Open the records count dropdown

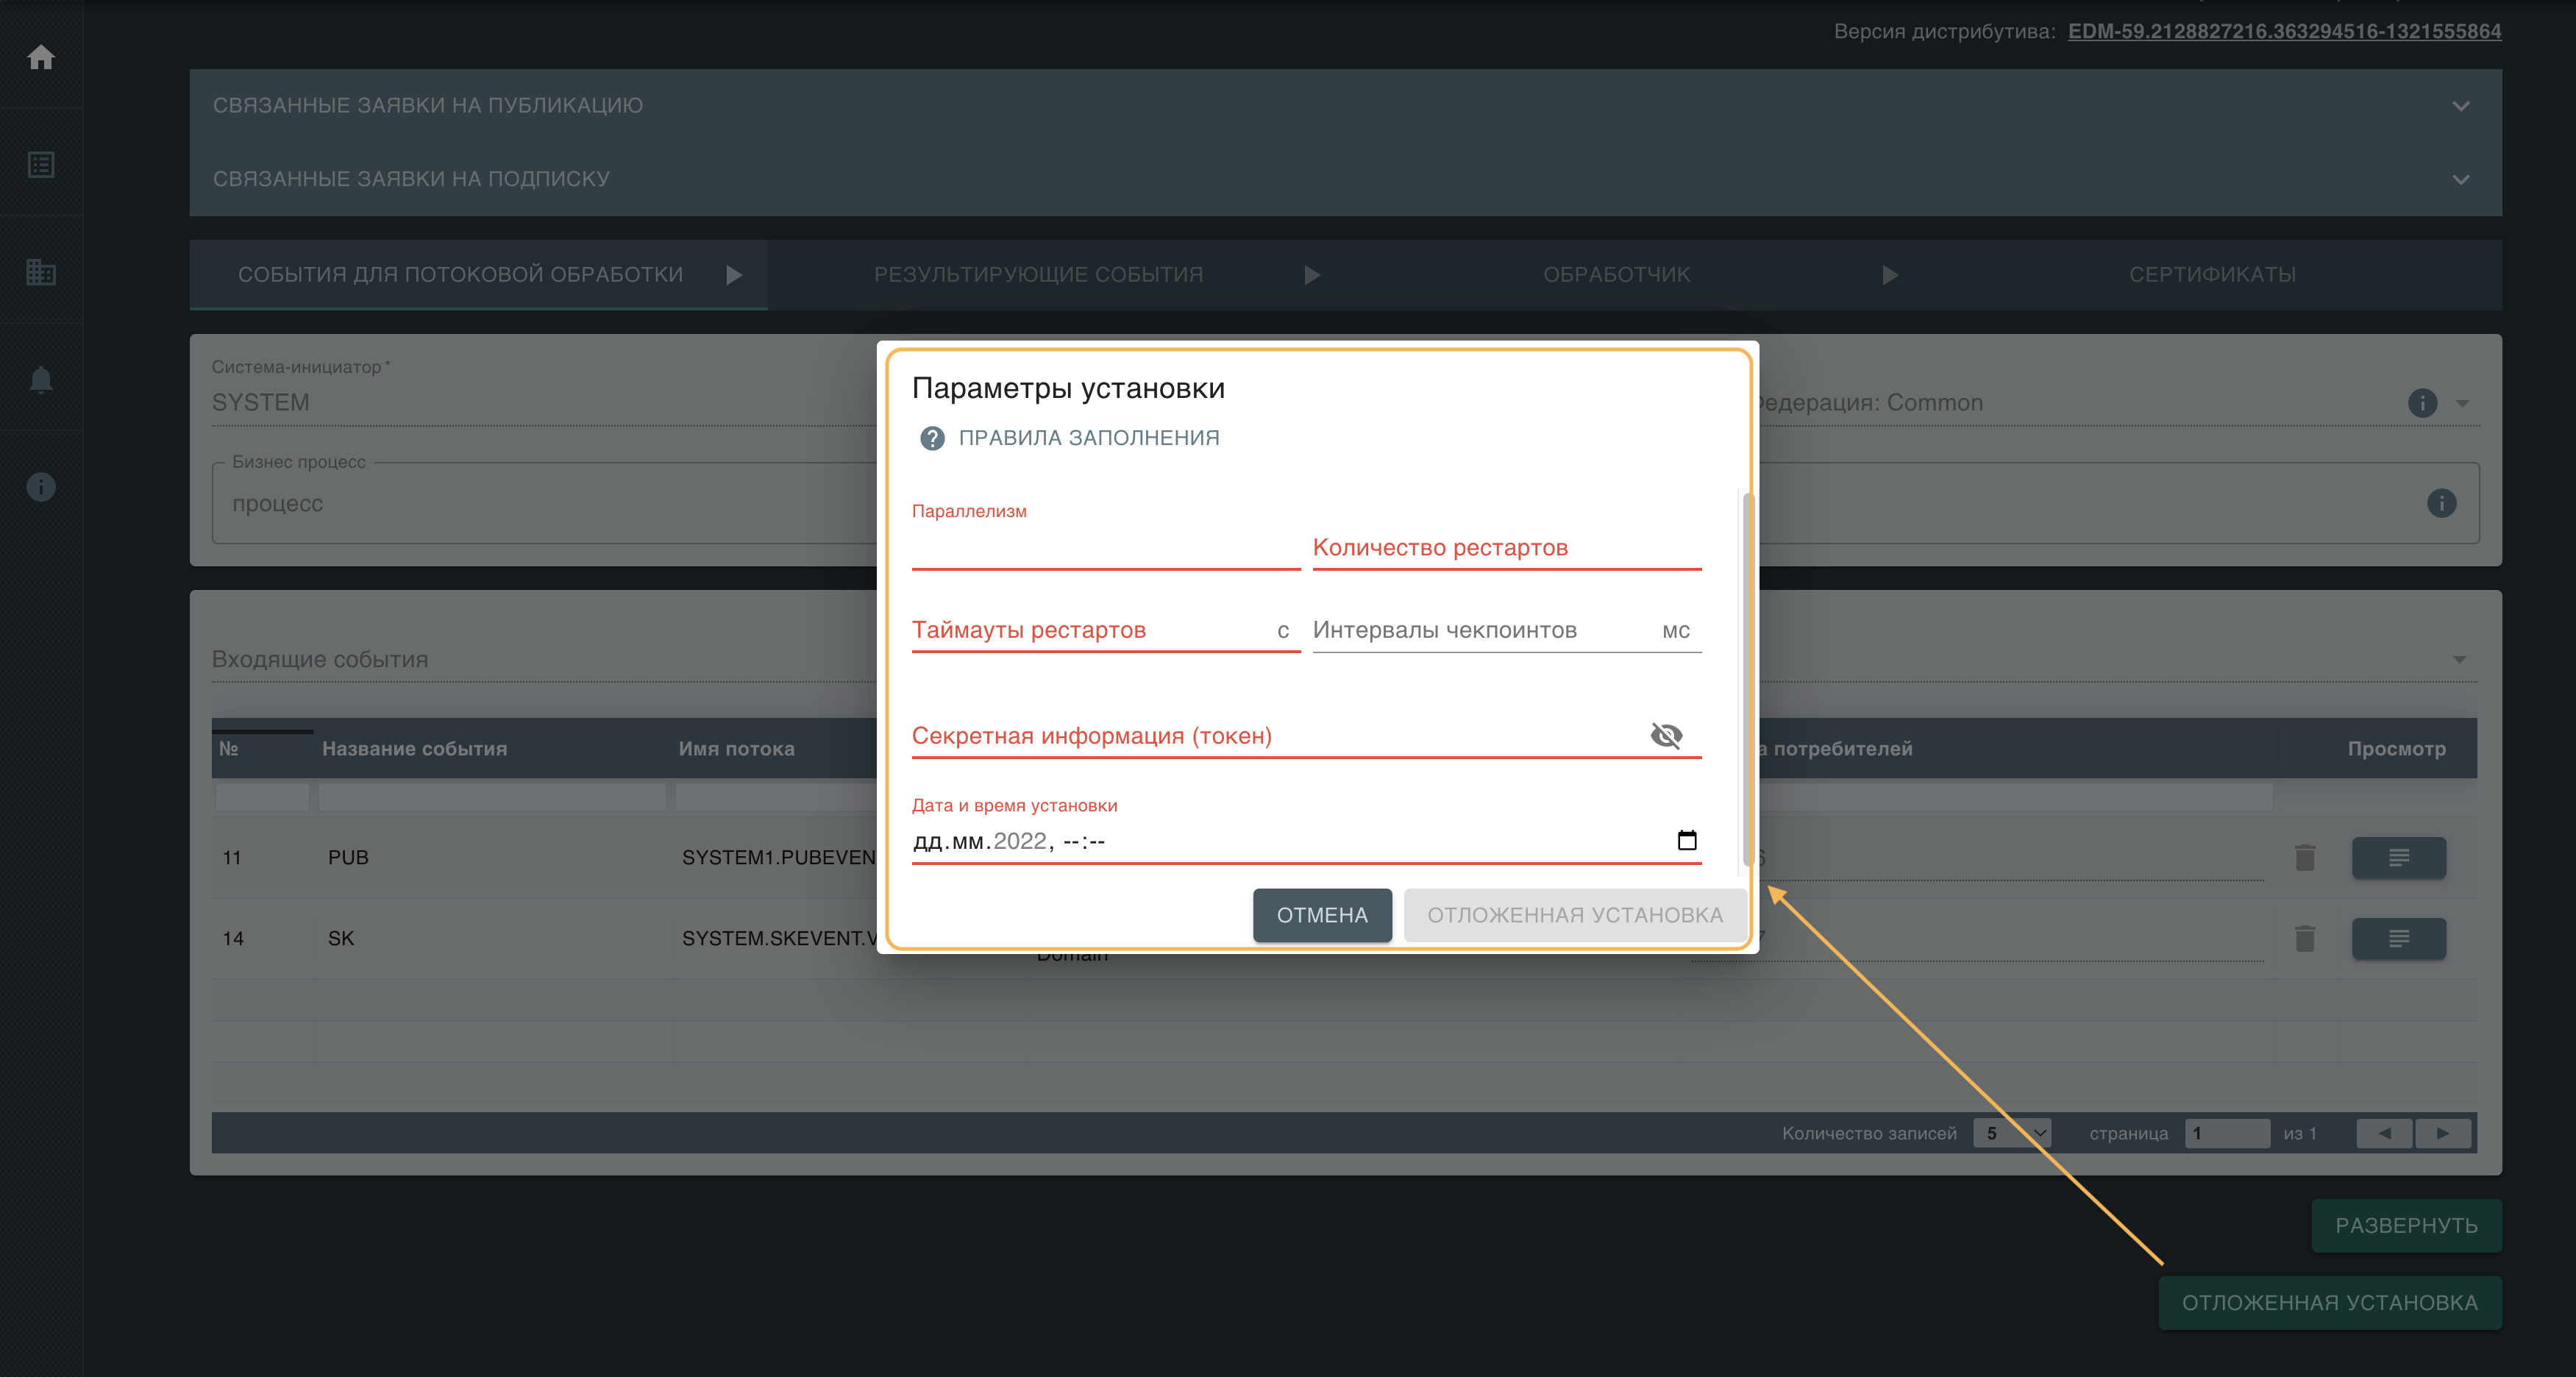[2011, 1133]
